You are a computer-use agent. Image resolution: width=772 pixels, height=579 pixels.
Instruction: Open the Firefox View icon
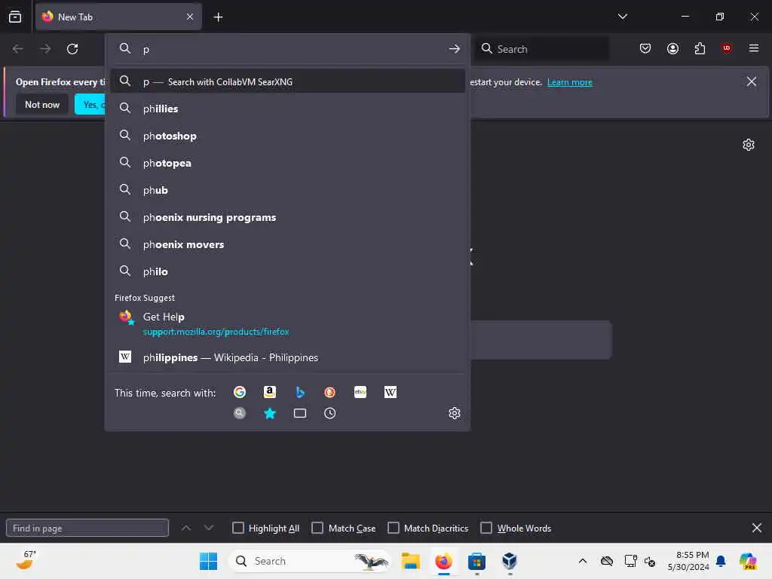(15, 17)
